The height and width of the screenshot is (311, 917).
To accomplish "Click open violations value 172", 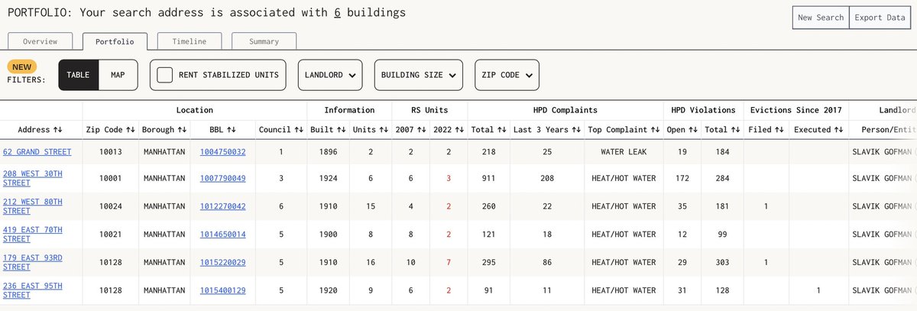I will (682, 178).
